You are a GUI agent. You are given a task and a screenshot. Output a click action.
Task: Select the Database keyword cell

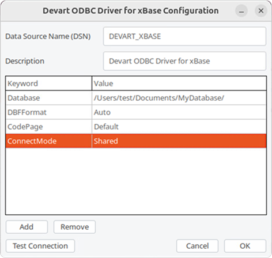(49, 98)
